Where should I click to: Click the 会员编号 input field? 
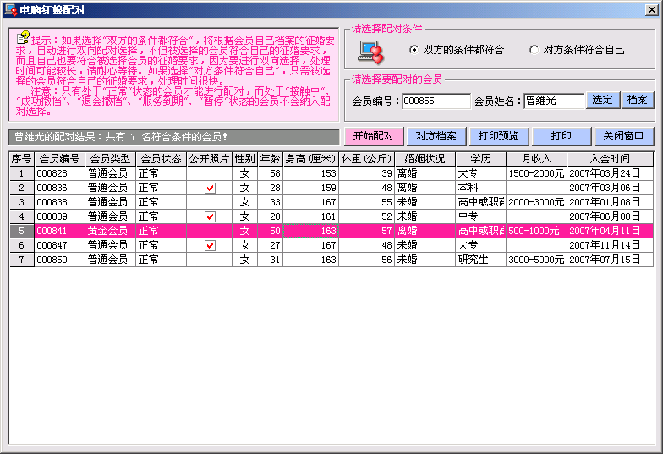click(436, 101)
